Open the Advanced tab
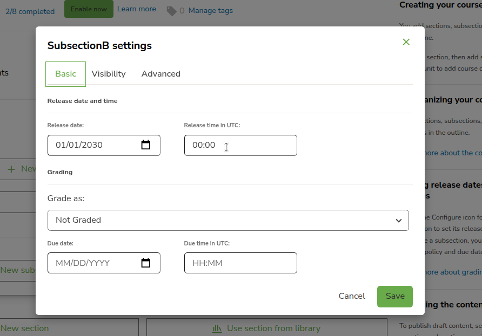 click(x=161, y=74)
